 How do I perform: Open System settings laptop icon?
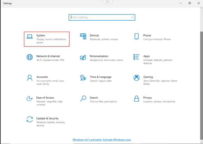(30, 36)
